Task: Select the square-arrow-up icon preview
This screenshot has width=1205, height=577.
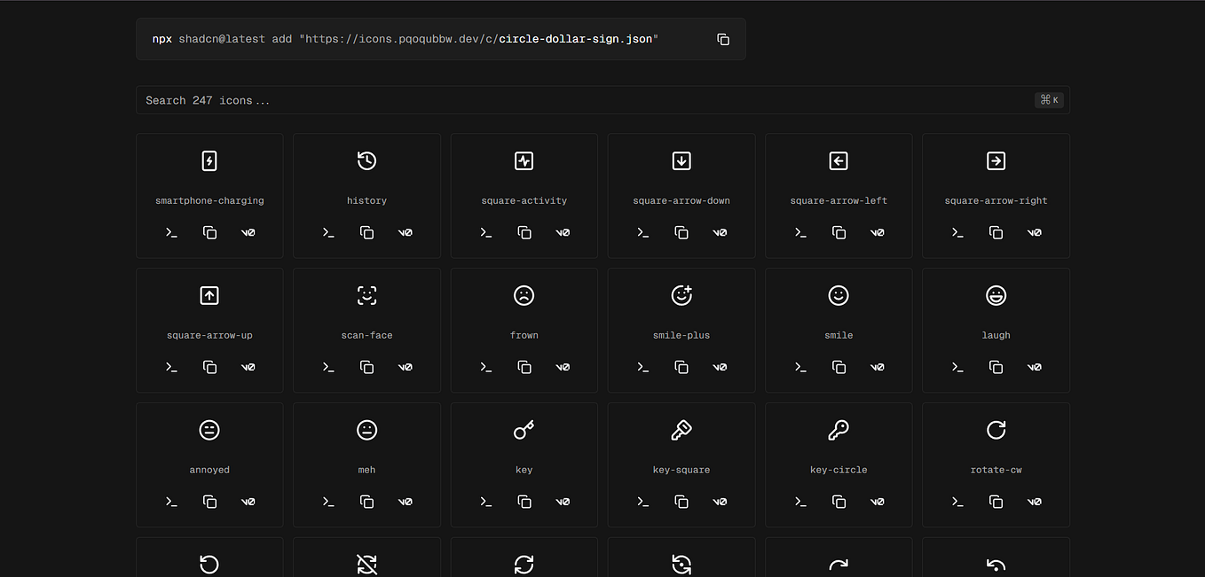Action: tap(209, 295)
